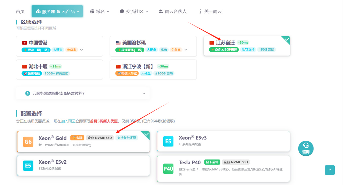Click the 金牌 badge on Xeon Gold

(x=77, y=138)
